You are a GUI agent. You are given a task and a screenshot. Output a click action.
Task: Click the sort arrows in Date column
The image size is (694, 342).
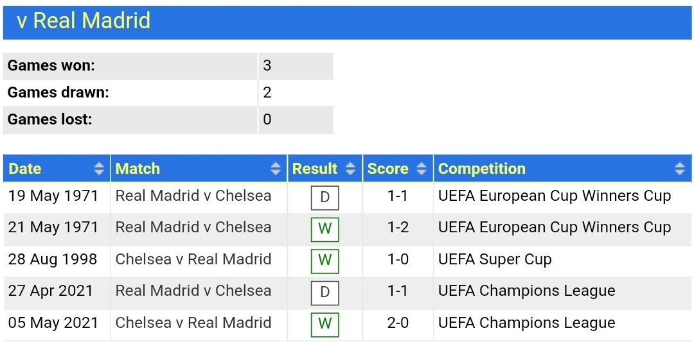[x=100, y=168]
